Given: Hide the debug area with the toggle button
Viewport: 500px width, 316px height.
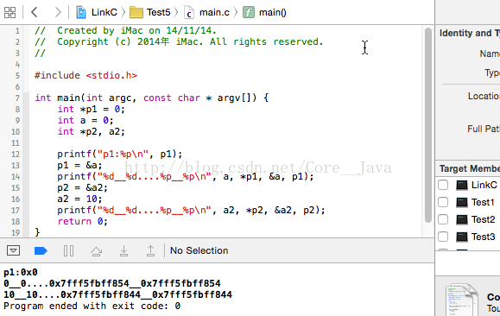Looking at the screenshot, I should click(x=14, y=250).
